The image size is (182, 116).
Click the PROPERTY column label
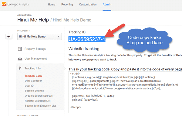coord(24,31)
